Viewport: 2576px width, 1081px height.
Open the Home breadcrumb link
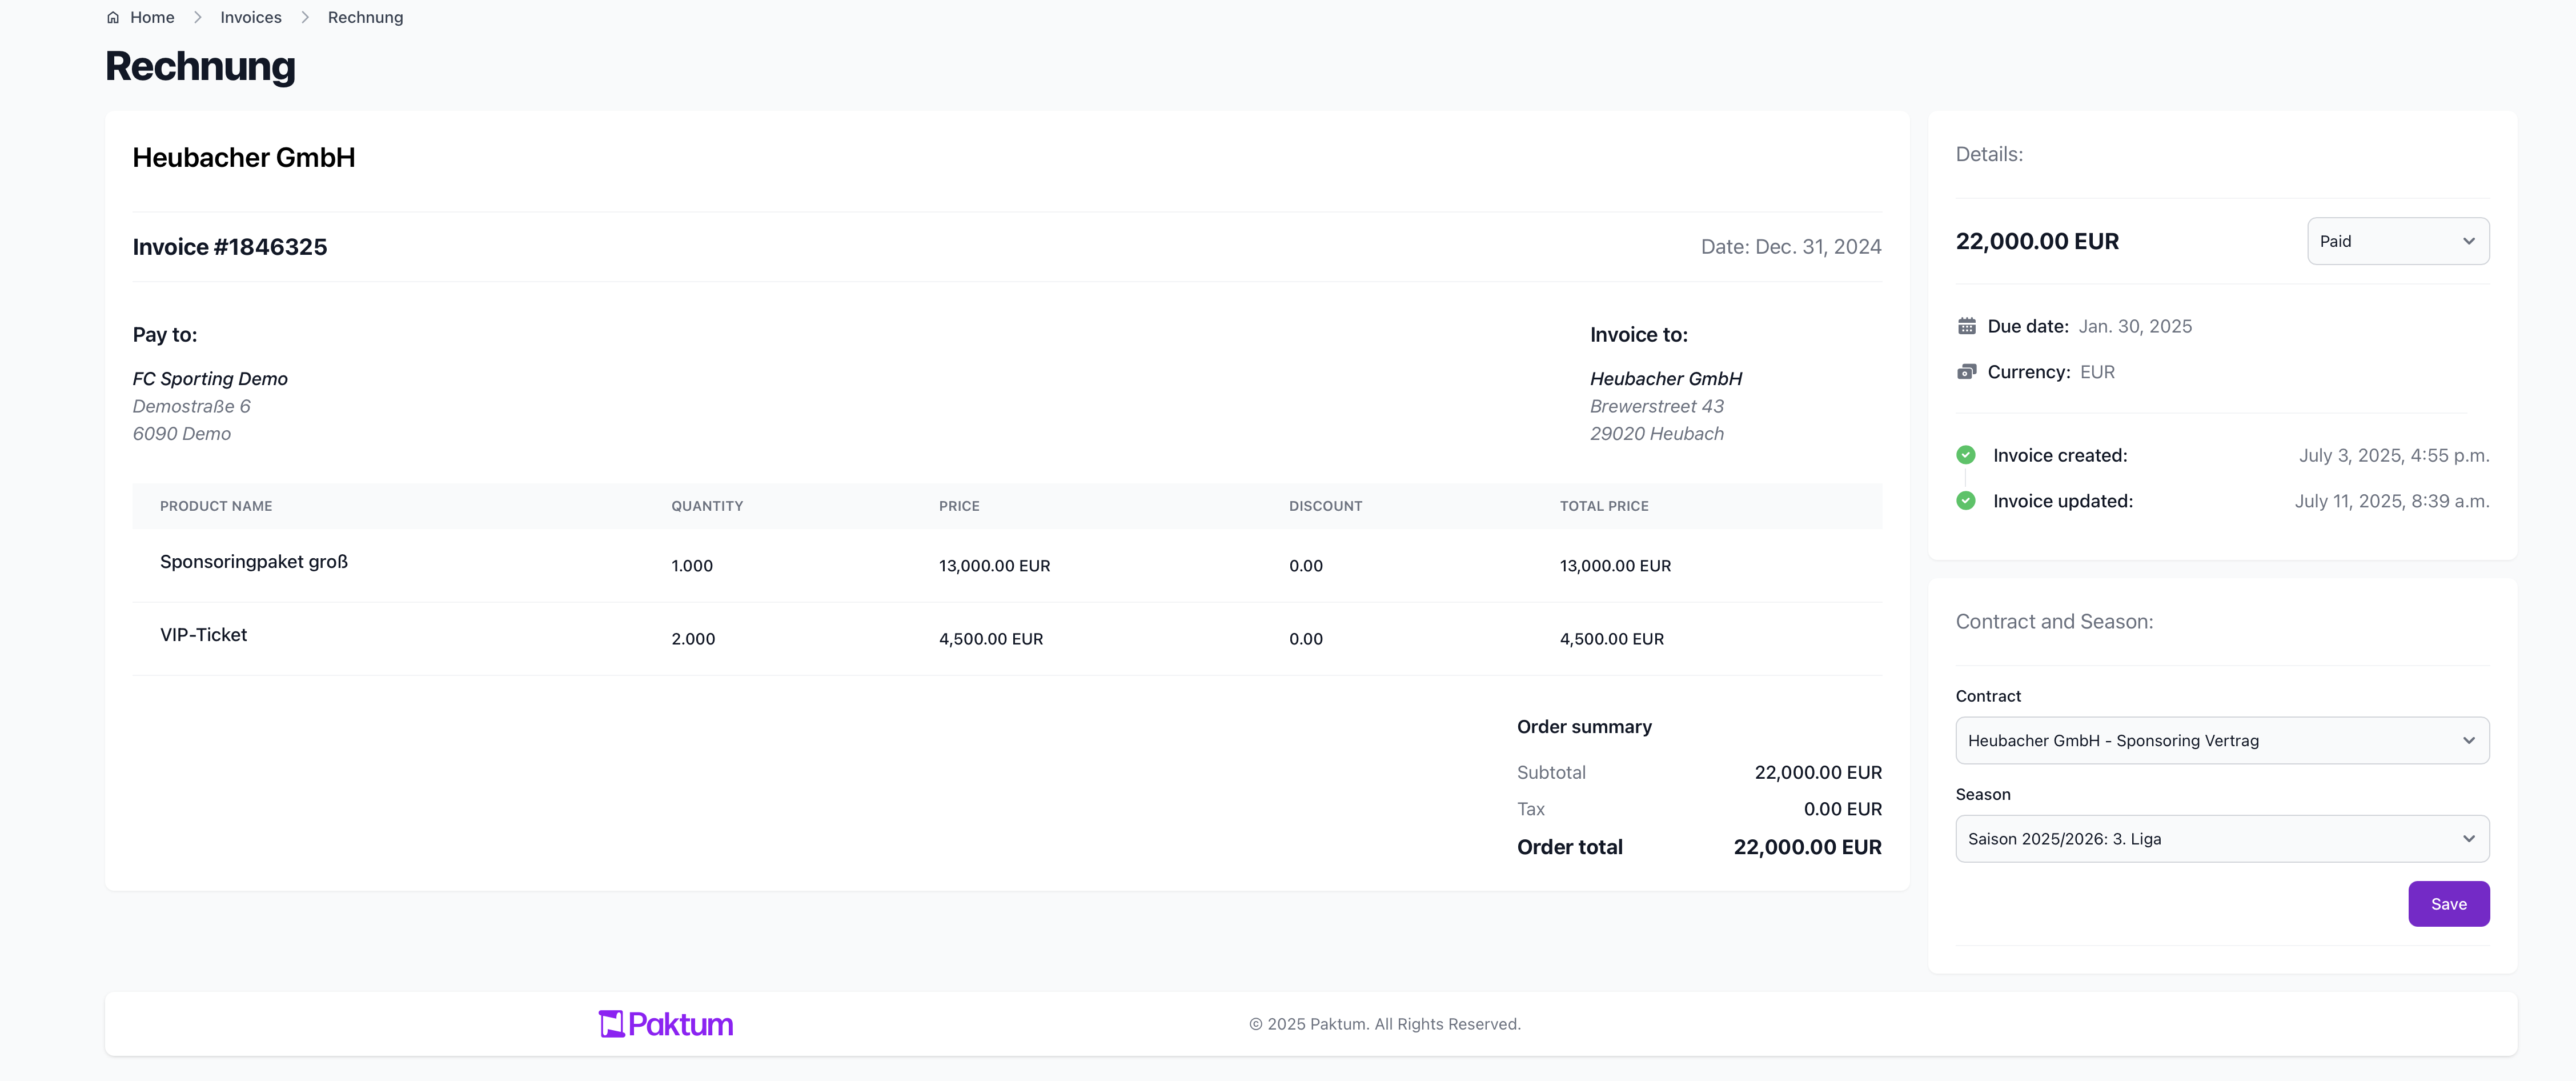point(152,17)
